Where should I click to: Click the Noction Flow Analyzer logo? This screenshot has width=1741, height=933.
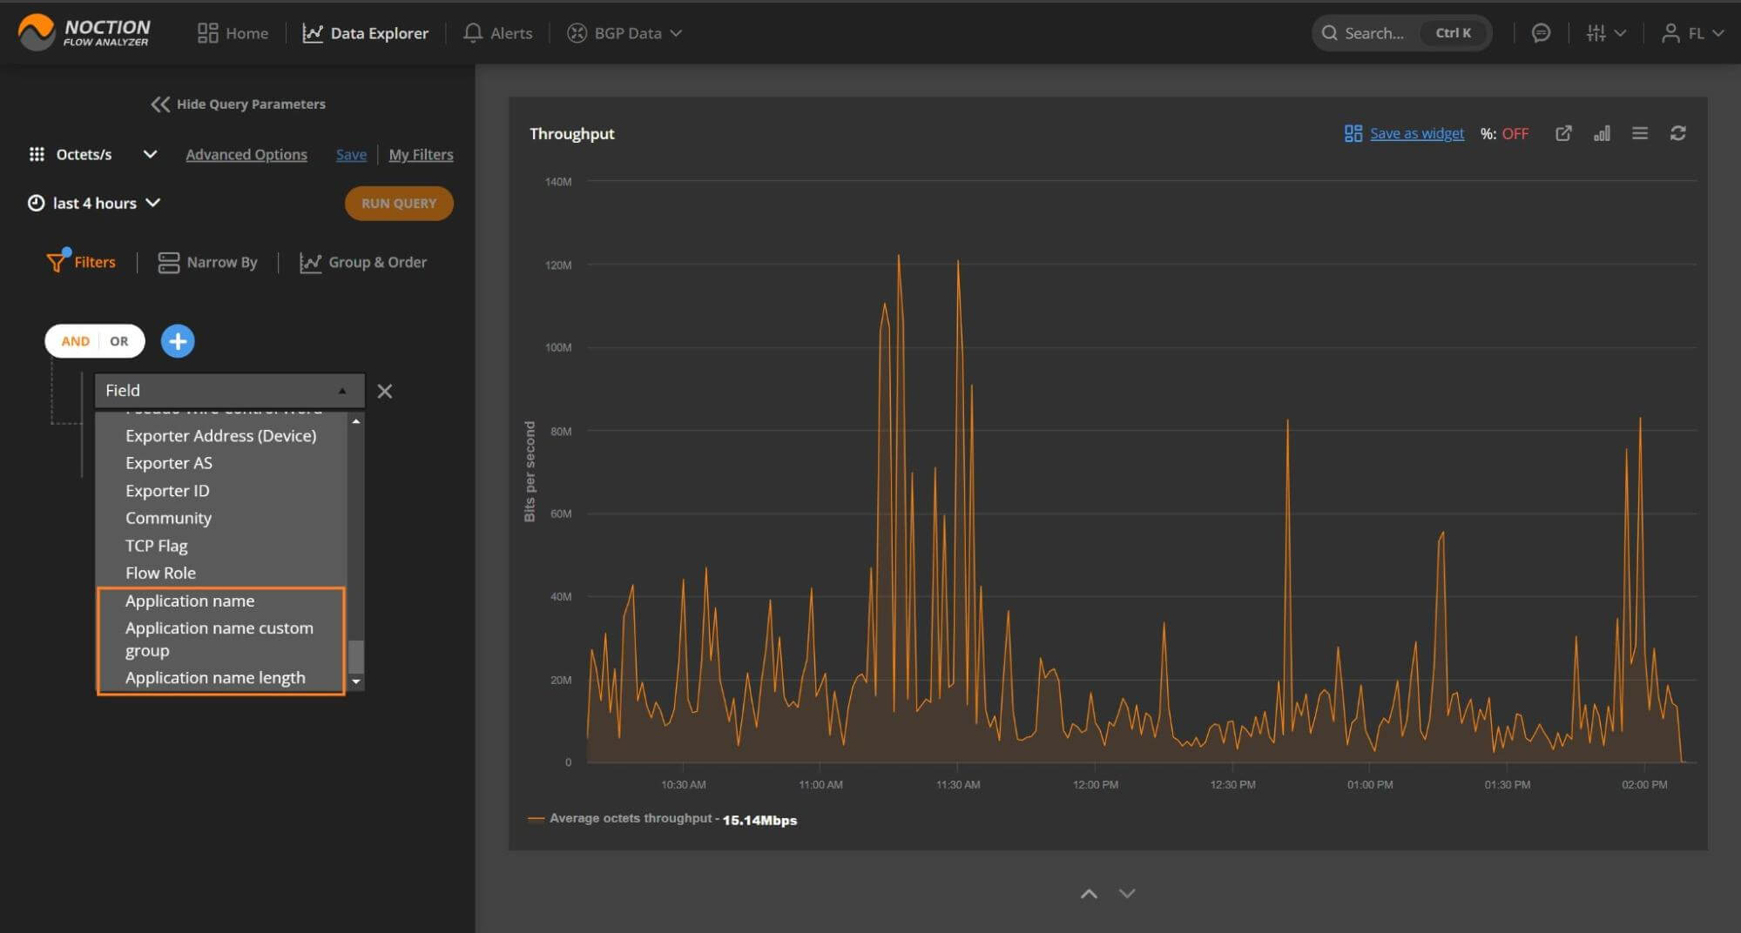tap(84, 32)
